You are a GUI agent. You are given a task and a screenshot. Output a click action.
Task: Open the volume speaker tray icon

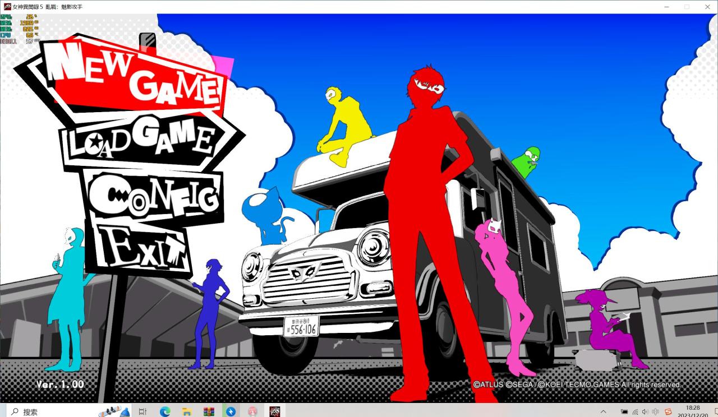tap(645, 411)
